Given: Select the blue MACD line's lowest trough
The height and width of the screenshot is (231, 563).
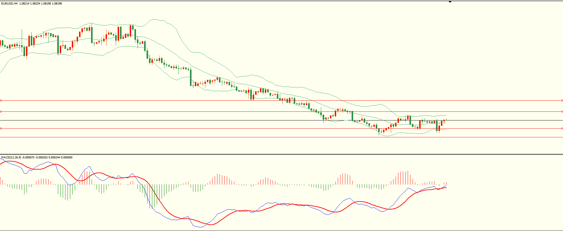Looking at the screenshot, I should [x=200, y=227].
